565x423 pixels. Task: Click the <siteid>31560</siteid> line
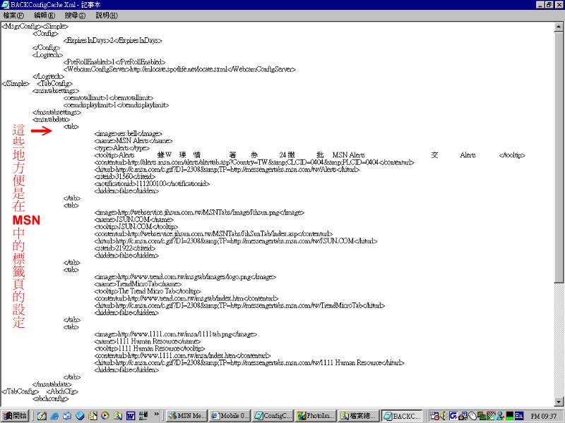125,177
